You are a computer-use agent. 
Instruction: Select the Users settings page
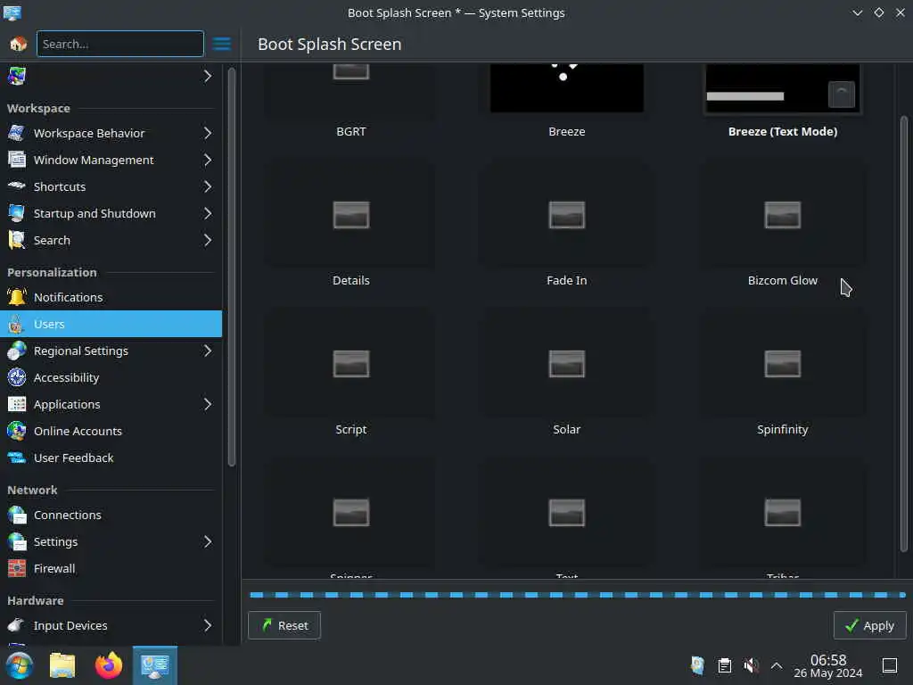pyautogui.click(x=111, y=324)
